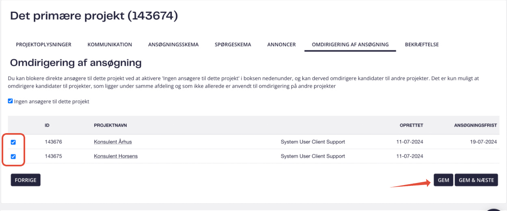Toggle the checkbox for project 143676
The width and height of the screenshot is (507, 211).
point(13,142)
